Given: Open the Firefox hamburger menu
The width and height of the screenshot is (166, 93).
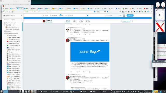Looking at the screenshot, I should point(151,12).
